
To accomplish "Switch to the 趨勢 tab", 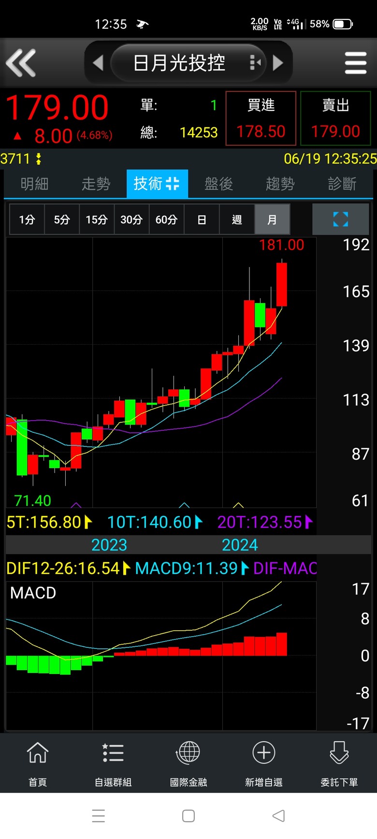I will click(280, 183).
